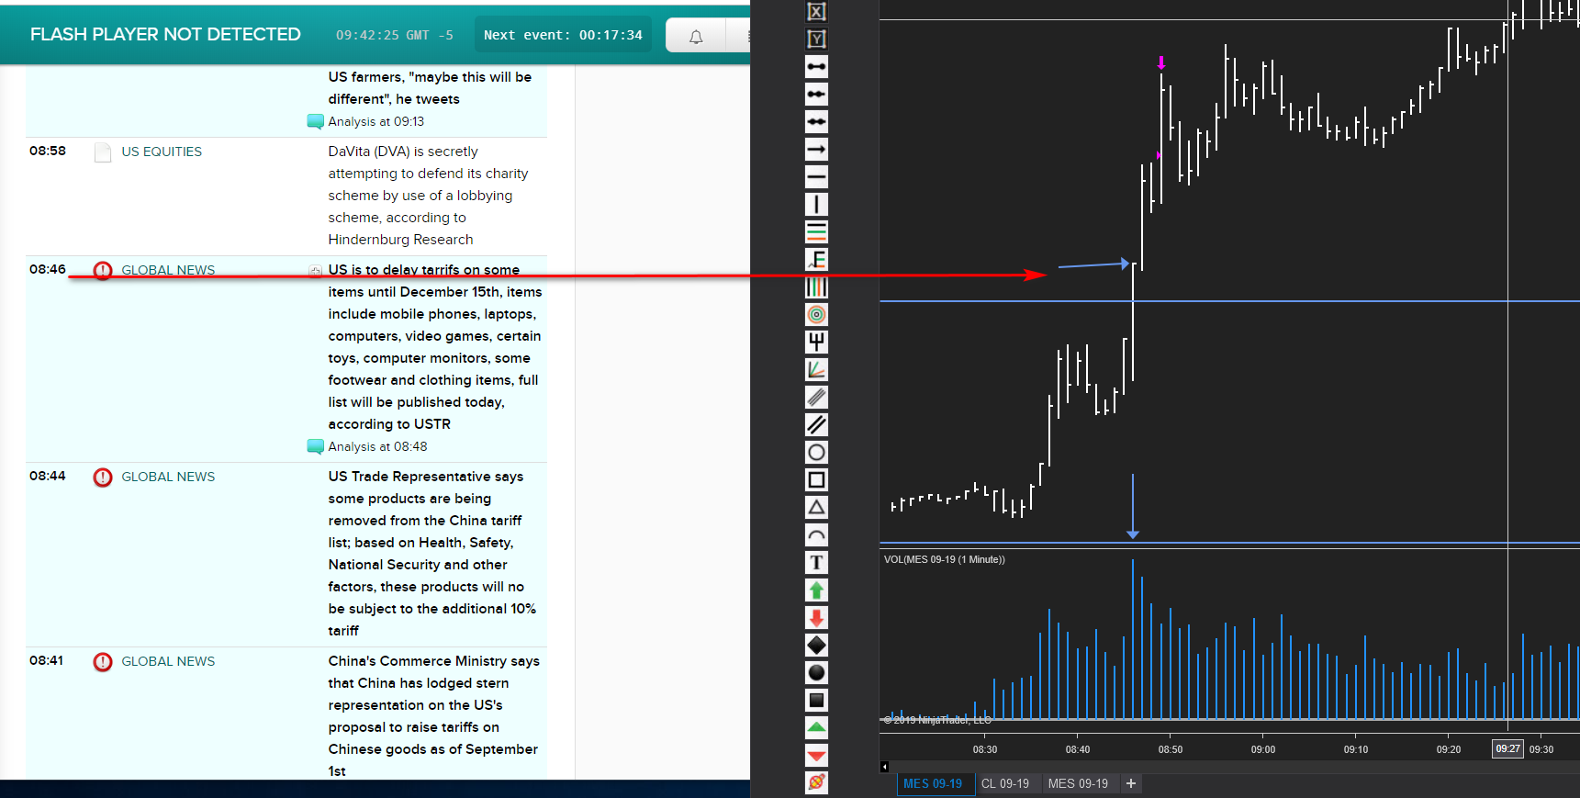The width and height of the screenshot is (1580, 798).
Task: Select the text annotation tool
Action: click(x=816, y=562)
